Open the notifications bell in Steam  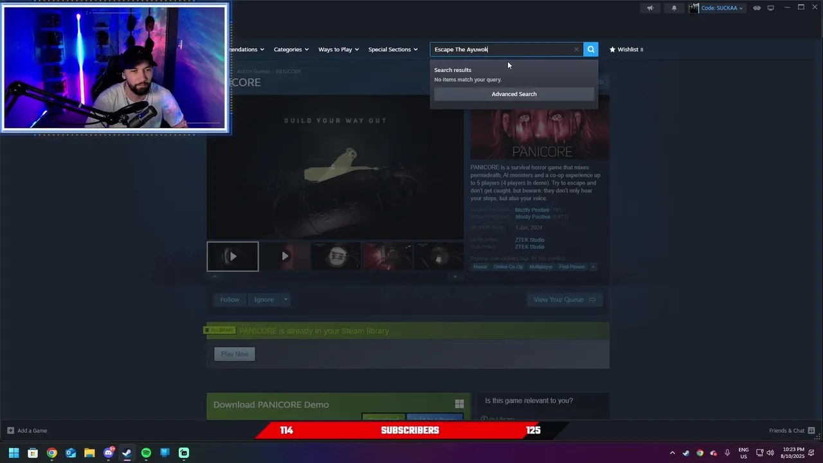(x=674, y=8)
